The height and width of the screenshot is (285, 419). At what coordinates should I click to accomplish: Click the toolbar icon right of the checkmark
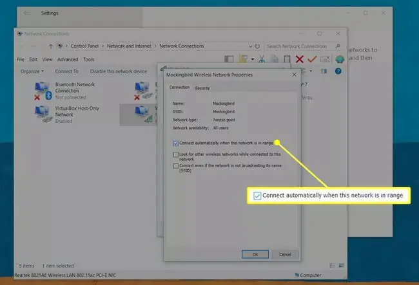click(x=325, y=59)
